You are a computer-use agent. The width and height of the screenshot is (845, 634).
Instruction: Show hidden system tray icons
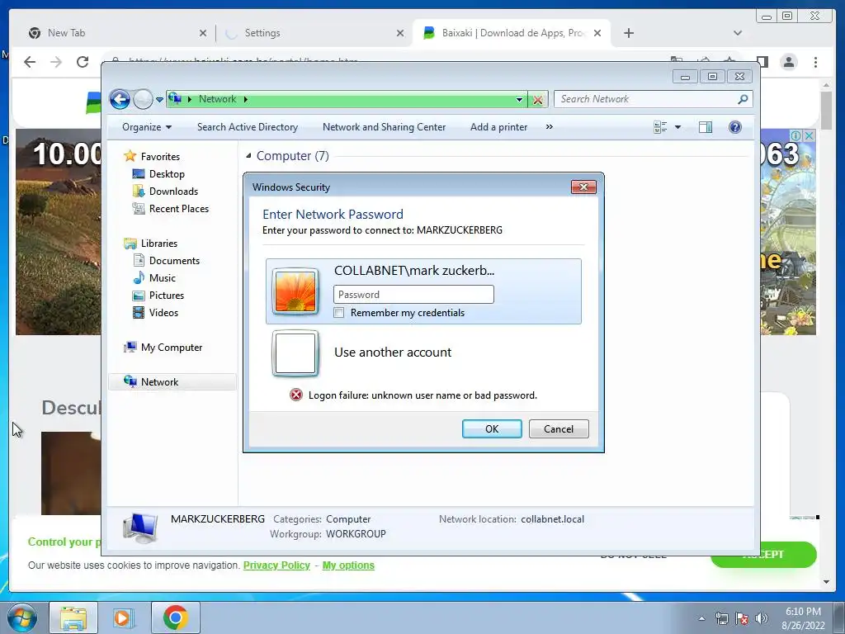point(701,618)
